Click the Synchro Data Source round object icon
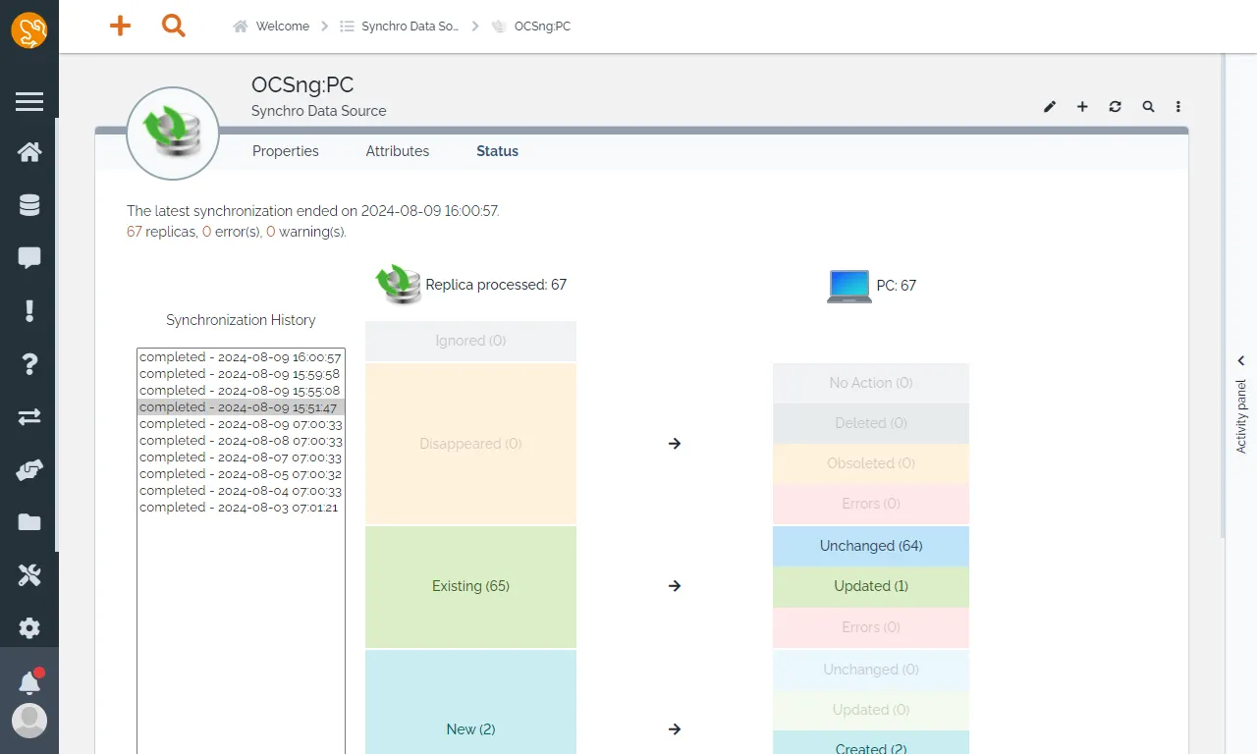 tap(173, 133)
